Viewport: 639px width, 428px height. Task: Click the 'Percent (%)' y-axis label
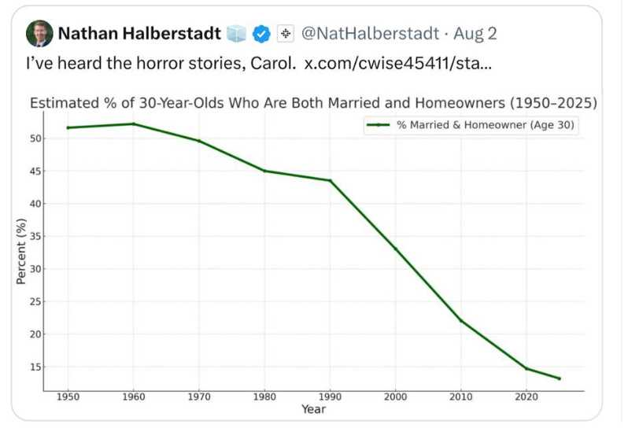[x=21, y=252]
